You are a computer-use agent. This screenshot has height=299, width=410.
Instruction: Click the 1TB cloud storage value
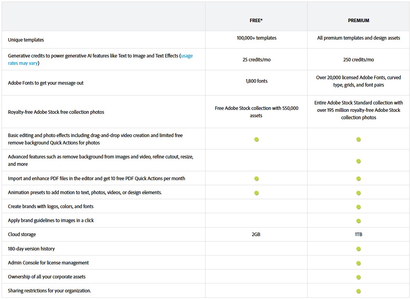[359, 235]
